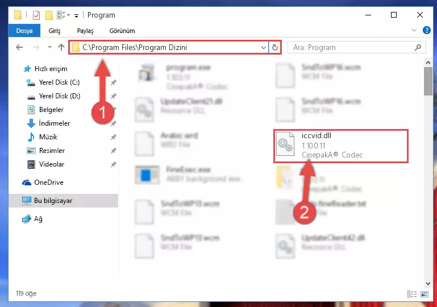Select Ağ network in navigation pane

pyautogui.click(x=38, y=219)
